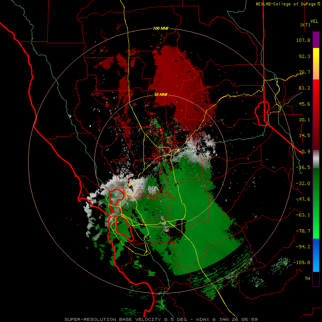Click the 45.6 velocity scale value
322x322 pixels.
click(x=304, y=104)
